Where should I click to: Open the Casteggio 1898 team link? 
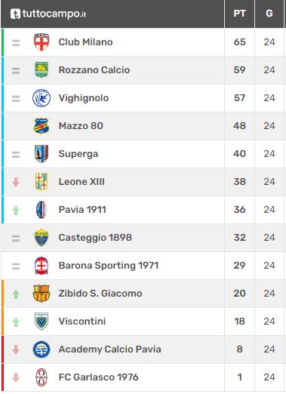pyautogui.click(x=95, y=238)
